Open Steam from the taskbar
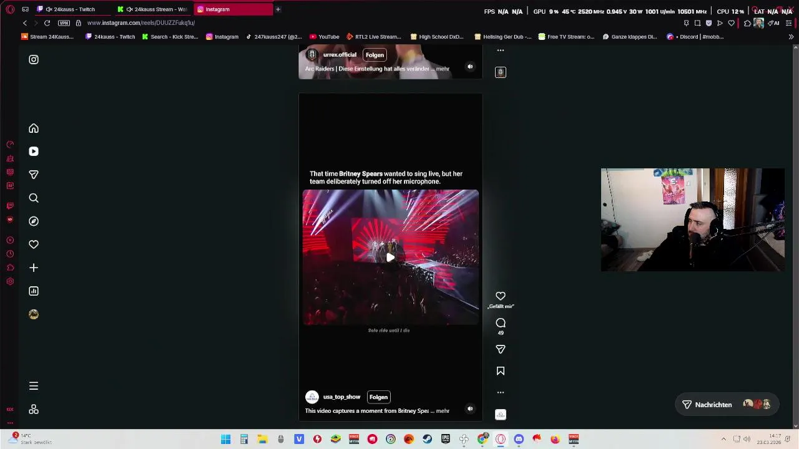This screenshot has height=449, width=799. pos(427,440)
